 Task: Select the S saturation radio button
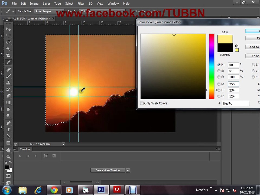coord(219,71)
